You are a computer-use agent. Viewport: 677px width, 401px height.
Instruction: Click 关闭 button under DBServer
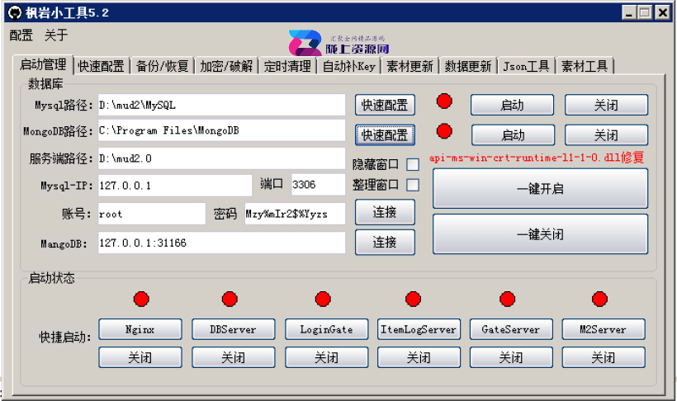click(234, 357)
